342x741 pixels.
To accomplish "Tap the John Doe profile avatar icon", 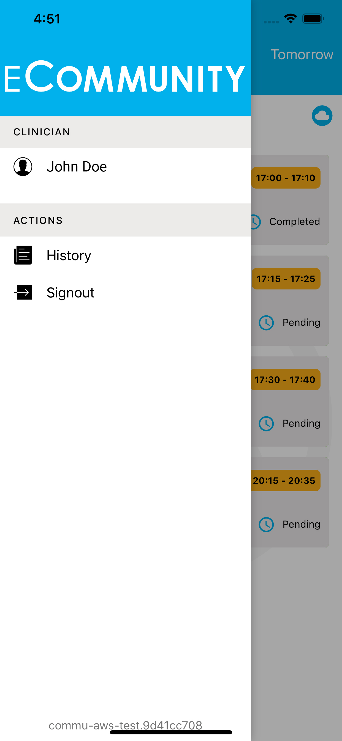I will tap(23, 167).
